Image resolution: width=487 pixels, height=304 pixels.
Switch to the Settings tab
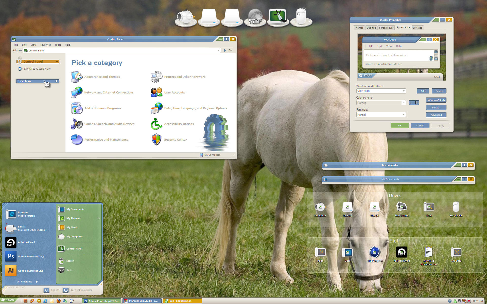(x=417, y=28)
